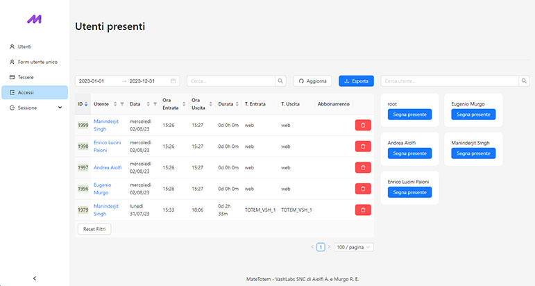
Task: Delete access record 1999 with trash icon
Action: (x=363, y=126)
